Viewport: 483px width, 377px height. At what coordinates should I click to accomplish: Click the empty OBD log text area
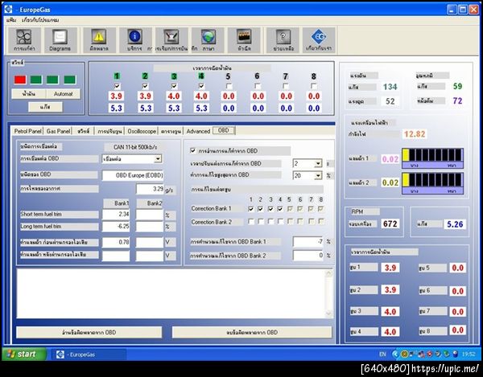(x=171, y=293)
